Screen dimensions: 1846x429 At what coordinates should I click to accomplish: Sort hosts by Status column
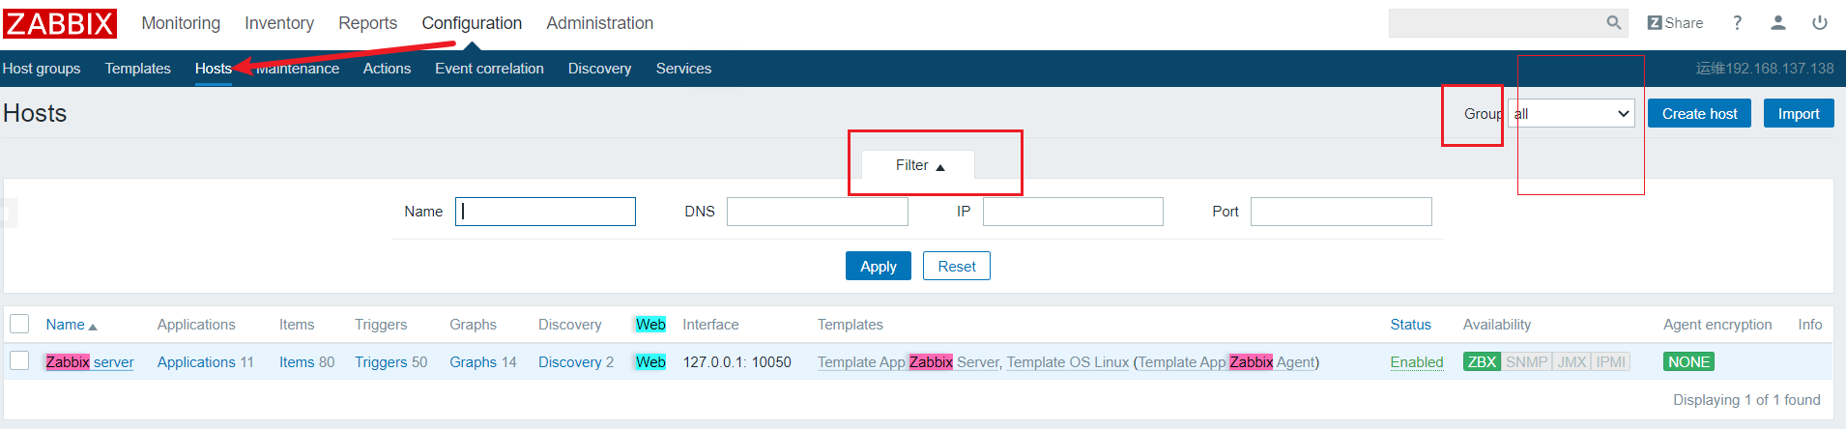click(1410, 325)
